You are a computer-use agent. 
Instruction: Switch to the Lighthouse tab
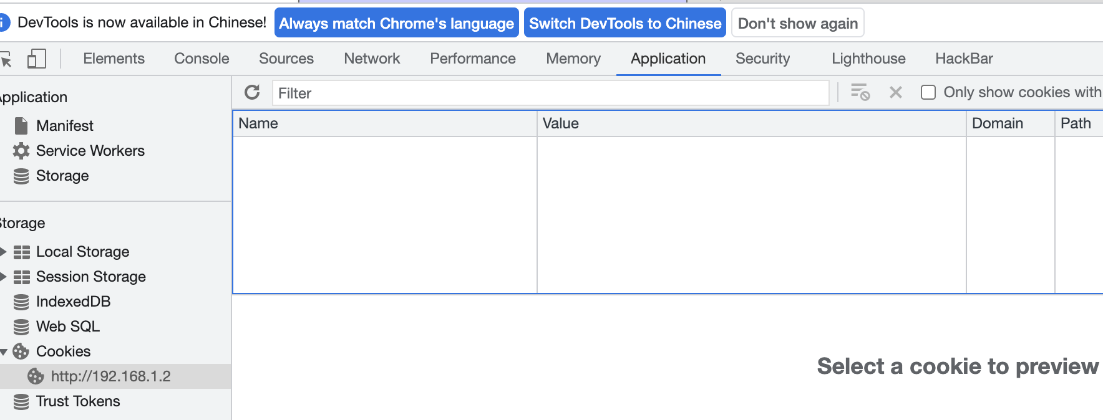(x=868, y=59)
